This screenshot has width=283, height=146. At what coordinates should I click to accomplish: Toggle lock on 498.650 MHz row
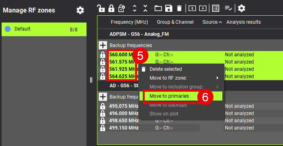tap(103, 121)
